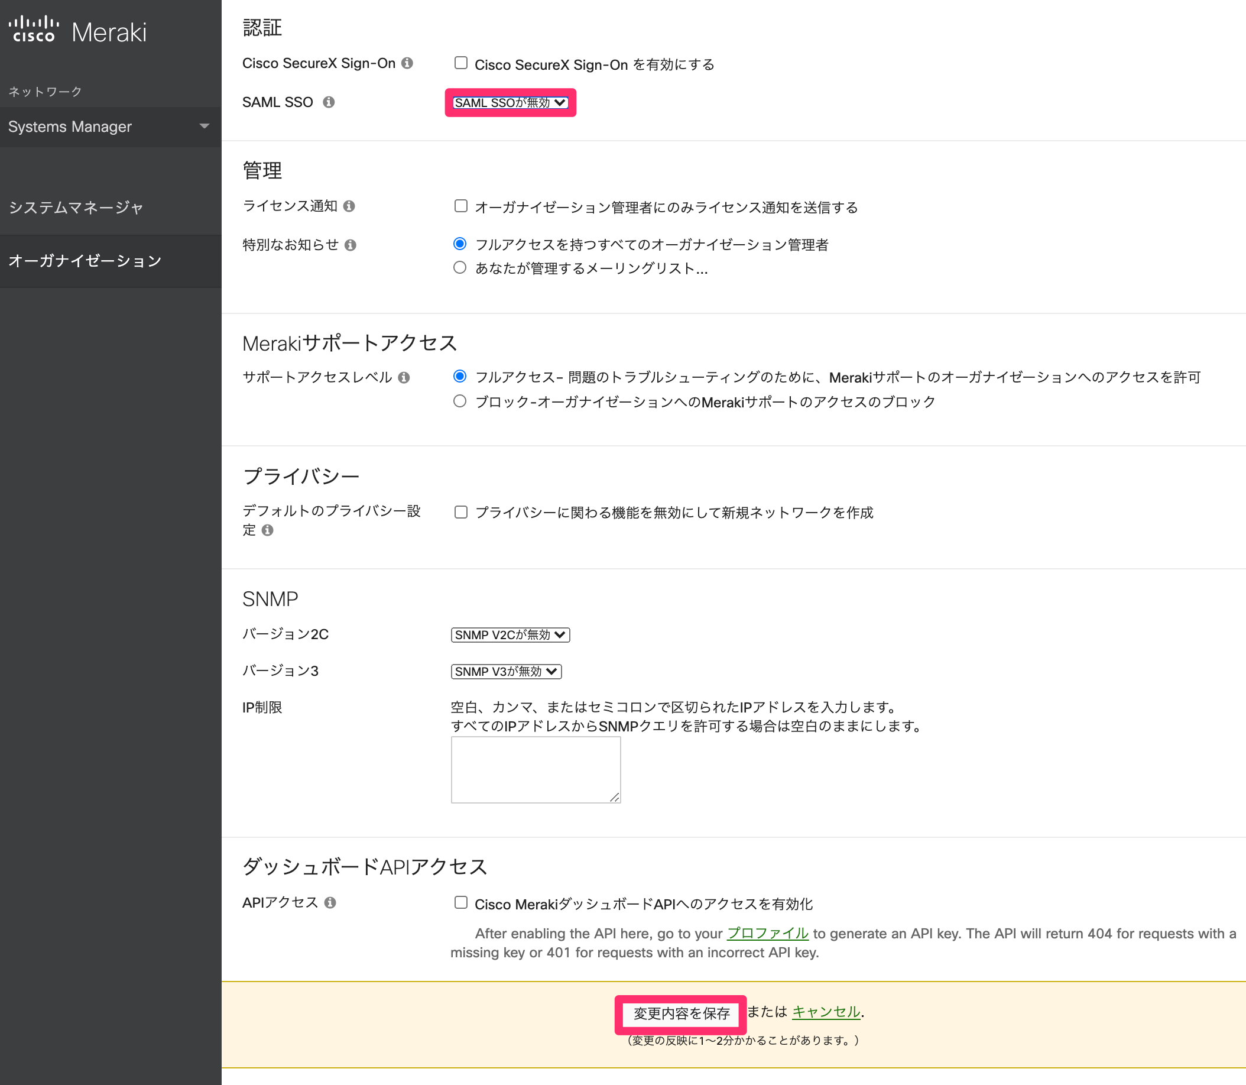Check プライバシーに関わる機能を無効にして新規ネットワークを作成
This screenshot has width=1246, height=1085.
[x=460, y=512]
